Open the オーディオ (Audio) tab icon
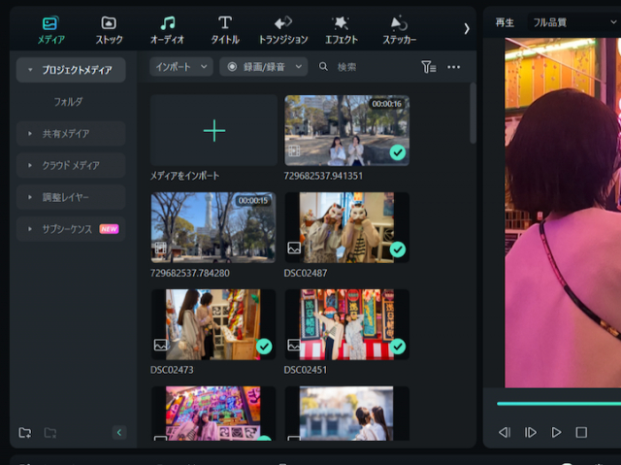 [x=167, y=23]
